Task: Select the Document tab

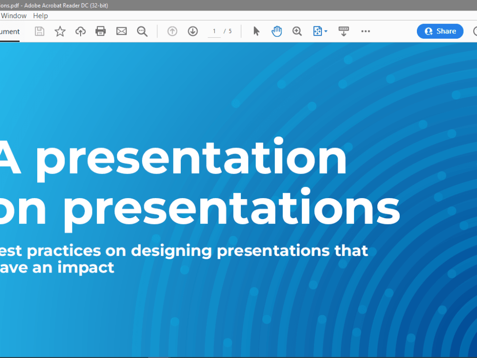Action: point(10,32)
